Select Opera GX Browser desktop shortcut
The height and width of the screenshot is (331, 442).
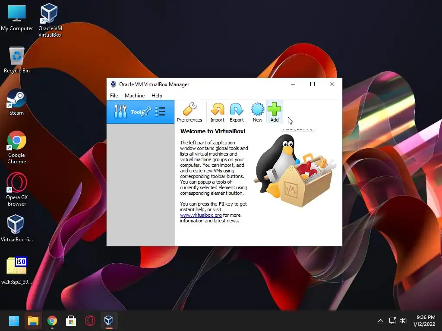[x=17, y=190]
